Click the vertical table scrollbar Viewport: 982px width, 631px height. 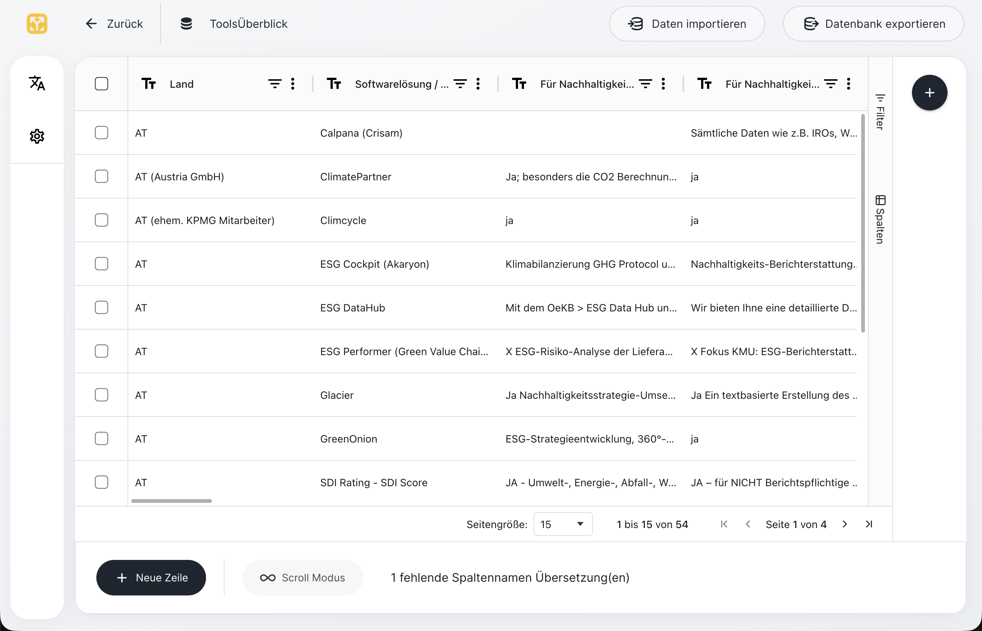(x=863, y=223)
